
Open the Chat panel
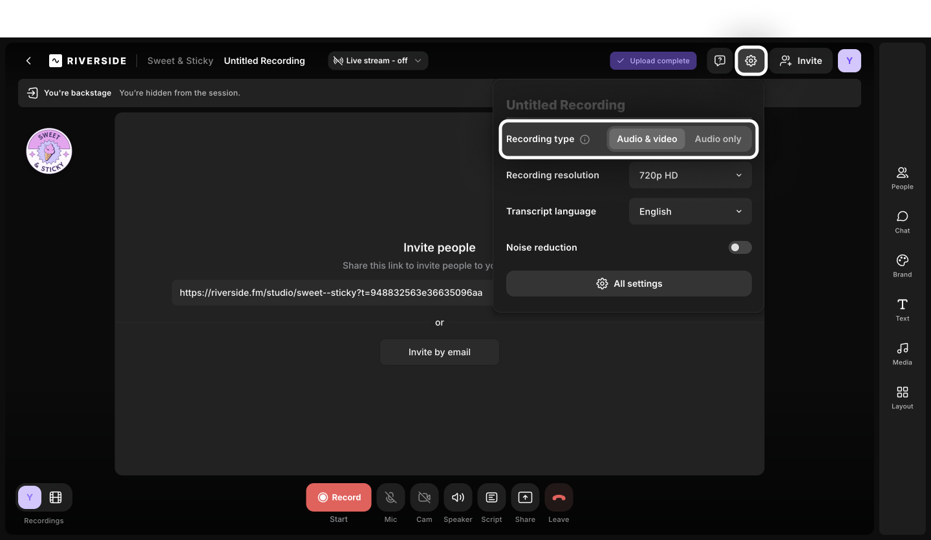(902, 222)
